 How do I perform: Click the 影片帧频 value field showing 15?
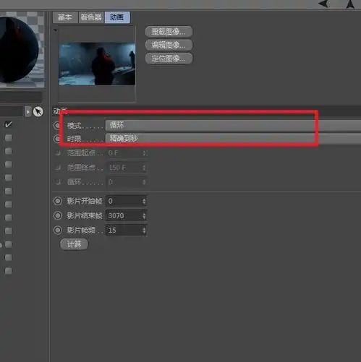(126, 230)
